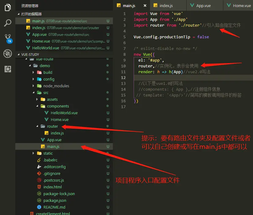Click the info icon beside README.md
The height and width of the screenshot is (215, 253).
click(39, 207)
